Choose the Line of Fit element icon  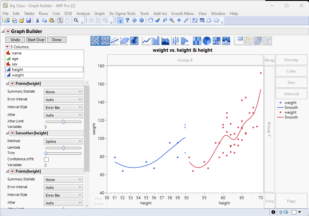pyautogui.click(x=115, y=41)
